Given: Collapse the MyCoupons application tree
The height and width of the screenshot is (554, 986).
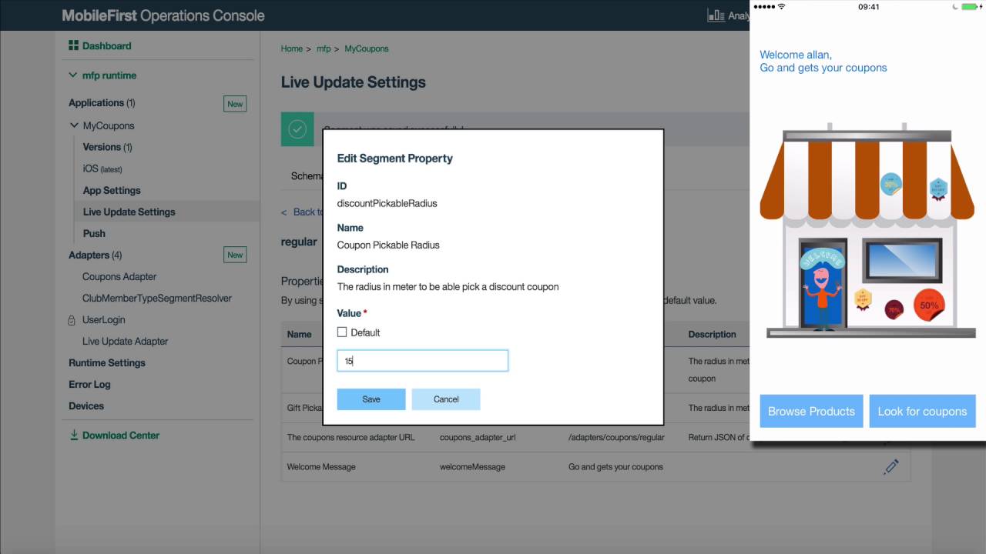Looking at the screenshot, I should (x=74, y=125).
